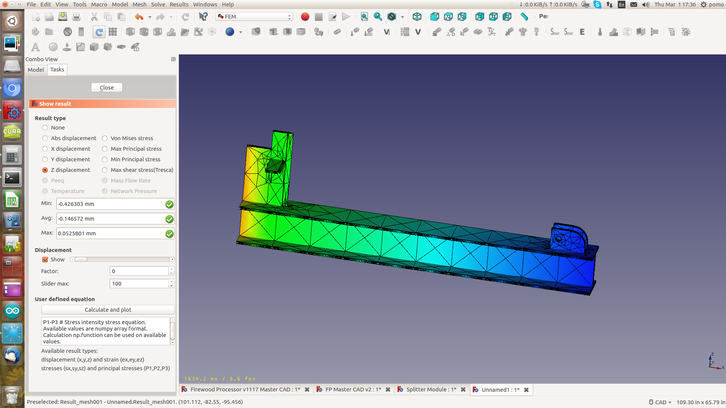The height and width of the screenshot is (408, 726).
Task: Select the Von Mises stress option
Action: 105,138
